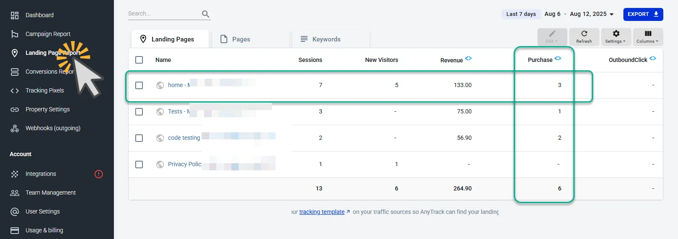
Task: Click the Team Management people icon
Action: [x=15, y=193]
